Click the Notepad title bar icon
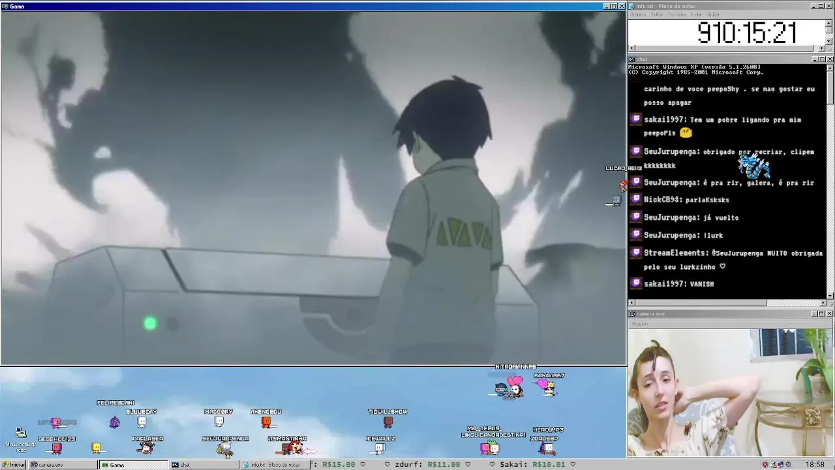This screenshot has height=470, width=835. [632, 6]
